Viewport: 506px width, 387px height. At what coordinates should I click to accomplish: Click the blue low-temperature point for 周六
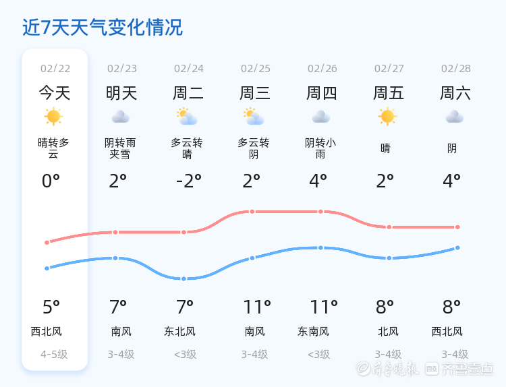[457, 247]
